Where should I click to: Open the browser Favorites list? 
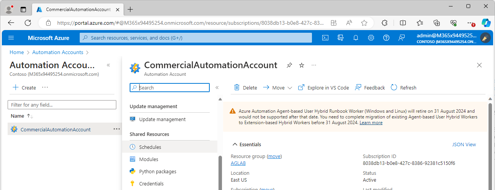click(420, 23)
